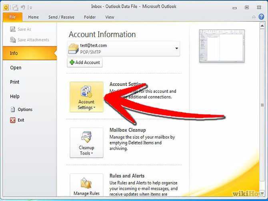Screen dimensions: 268x201
Task: Select Help in the backstage menu
Action: tap(15, 96)
